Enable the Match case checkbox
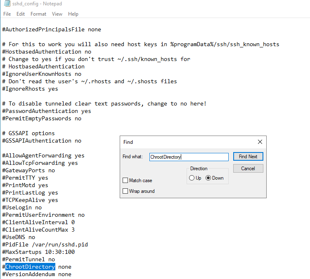Viewport: 310px width, 279px height. [x=125, y=180]
